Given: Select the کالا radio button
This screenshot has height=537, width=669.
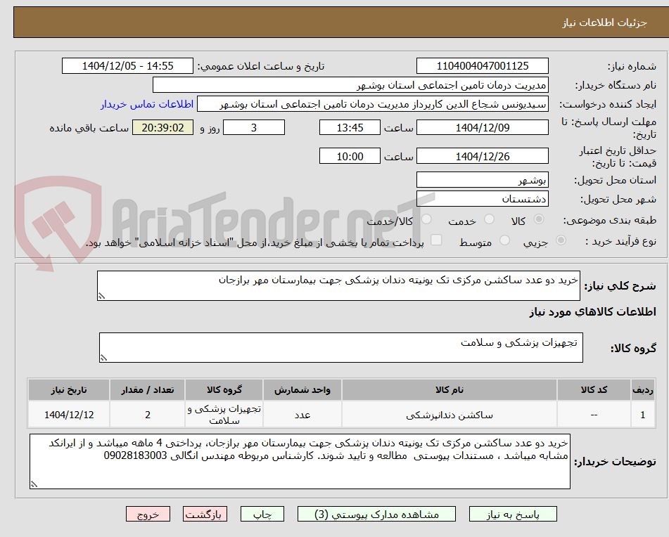Looking at the screenshot, I should pyautogui.click(x=539, y=219).
